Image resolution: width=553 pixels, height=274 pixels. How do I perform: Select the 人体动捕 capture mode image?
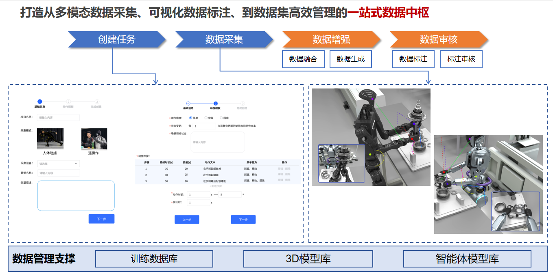[50, 139]
